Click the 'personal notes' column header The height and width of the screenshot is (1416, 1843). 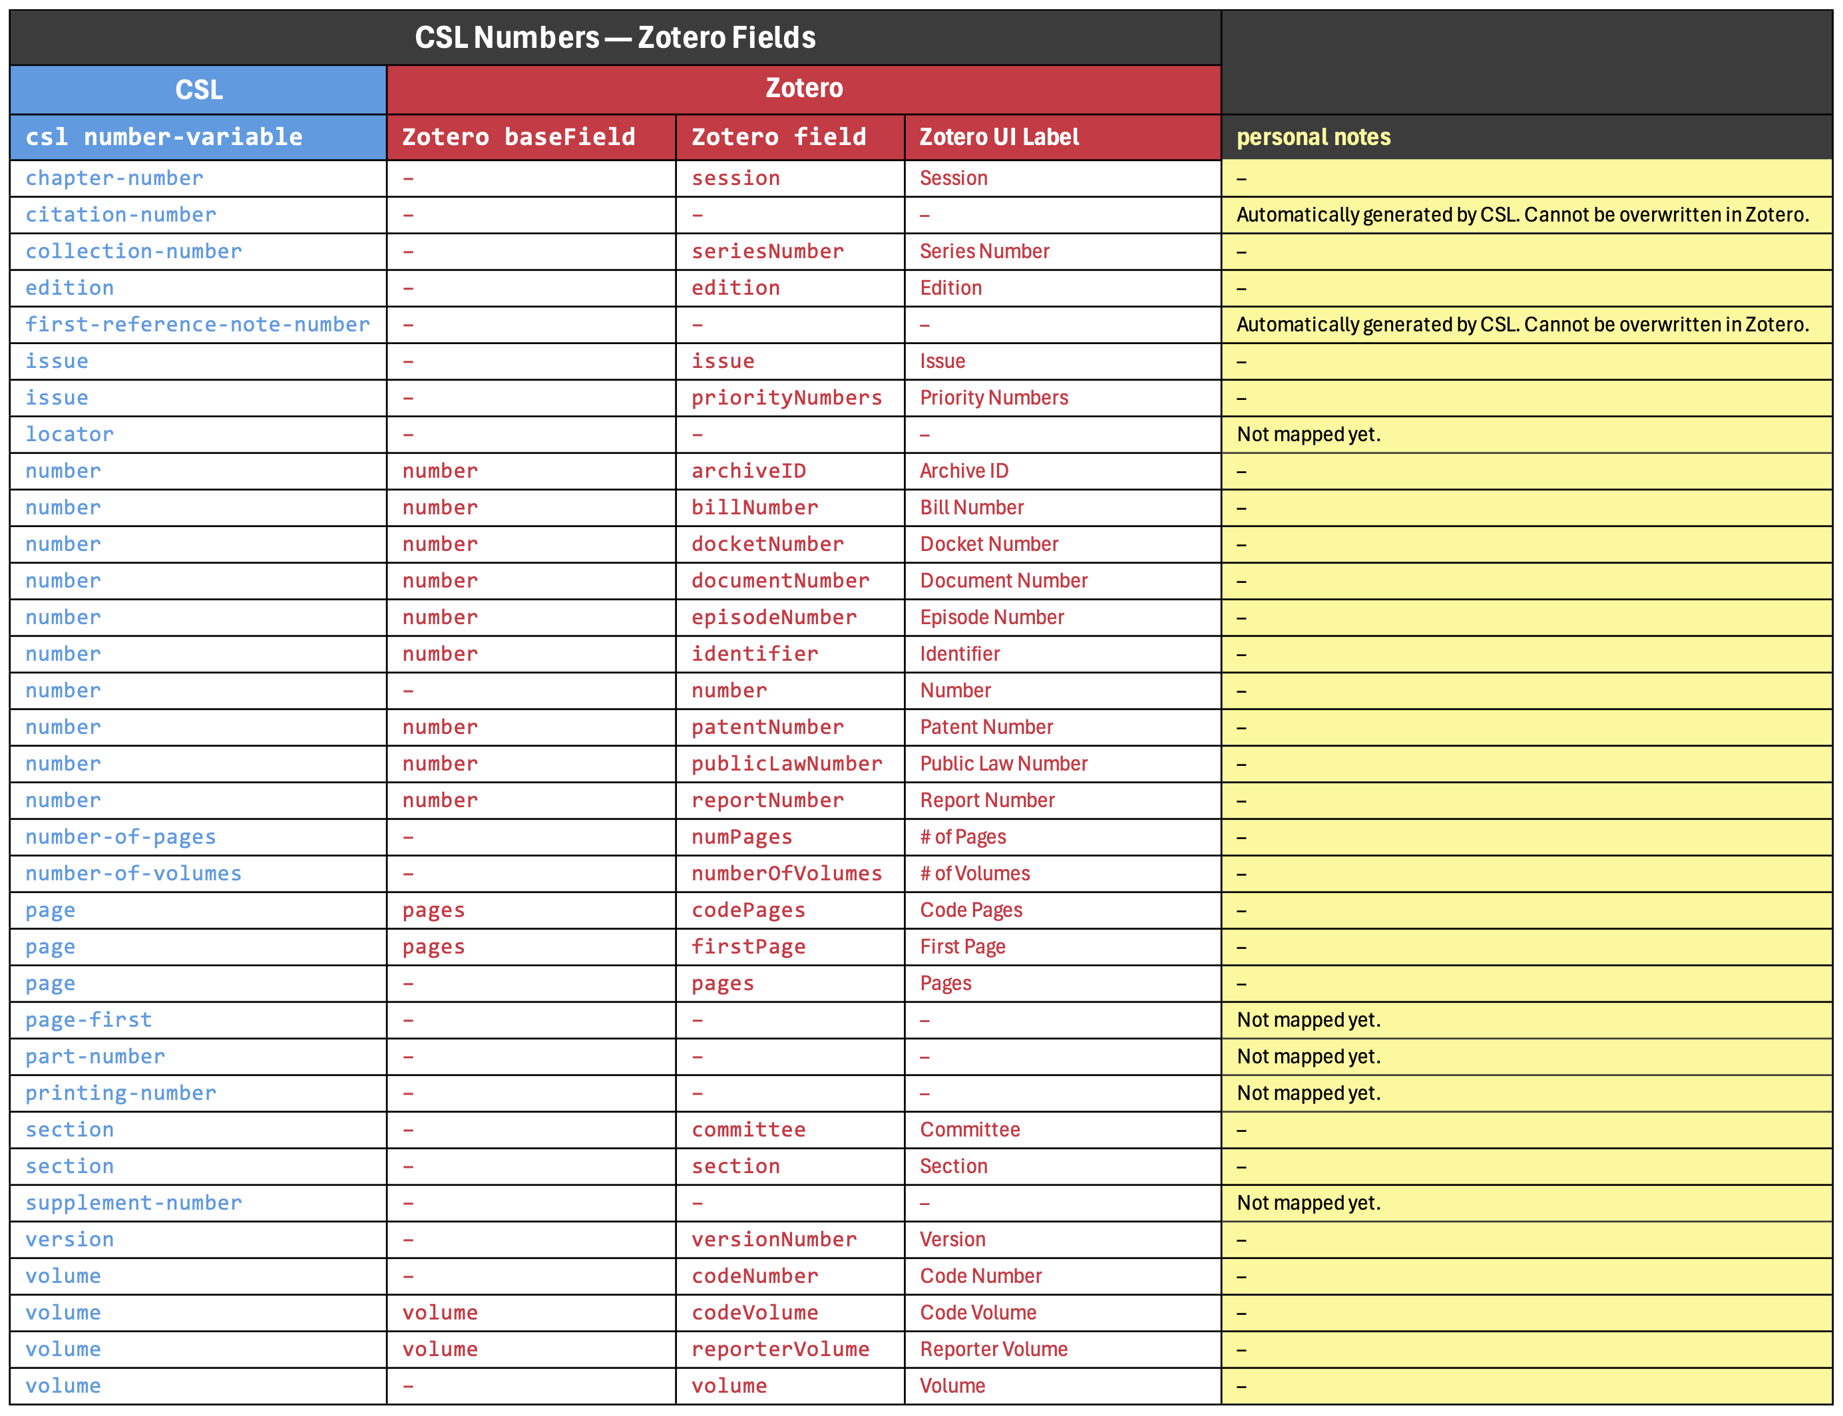click(x=1313, y=136)
